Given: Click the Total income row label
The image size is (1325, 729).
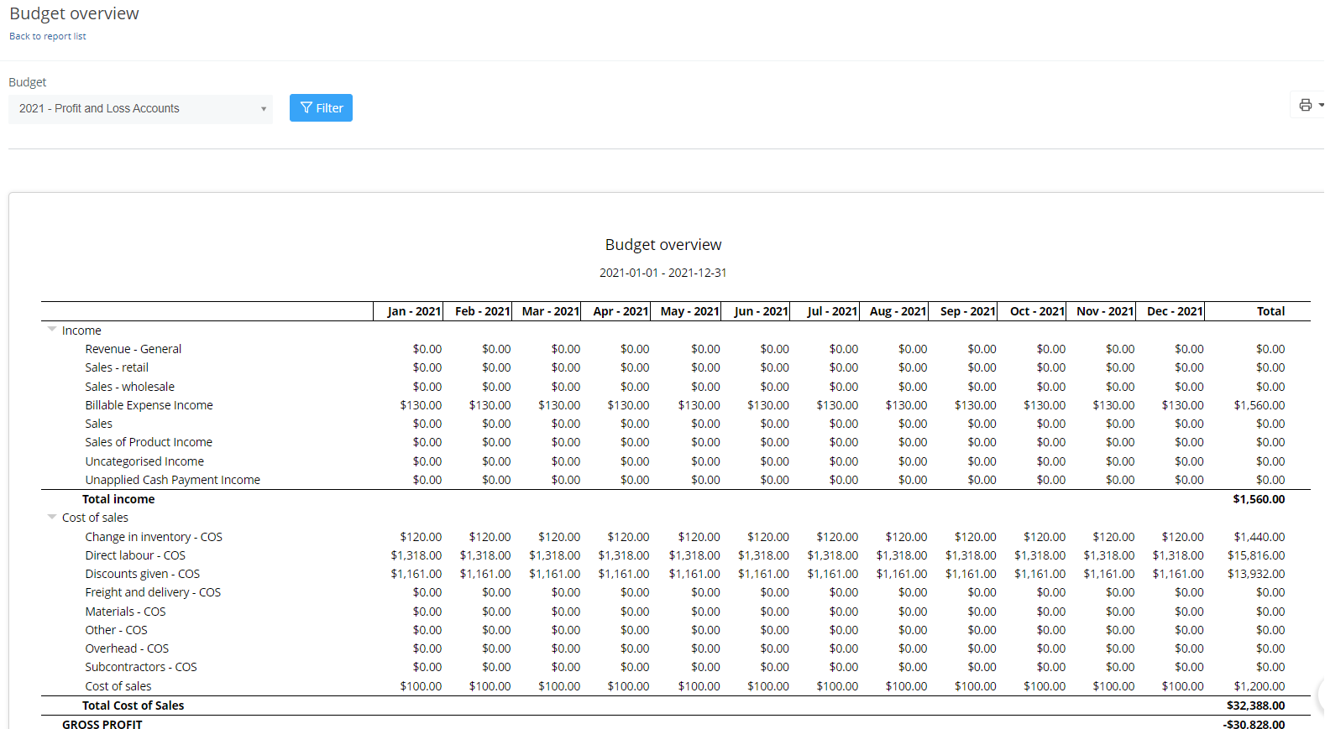Looking at the screenshot, I should point(118,499).
